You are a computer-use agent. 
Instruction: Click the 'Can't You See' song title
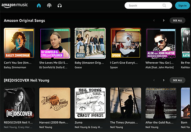18,63
